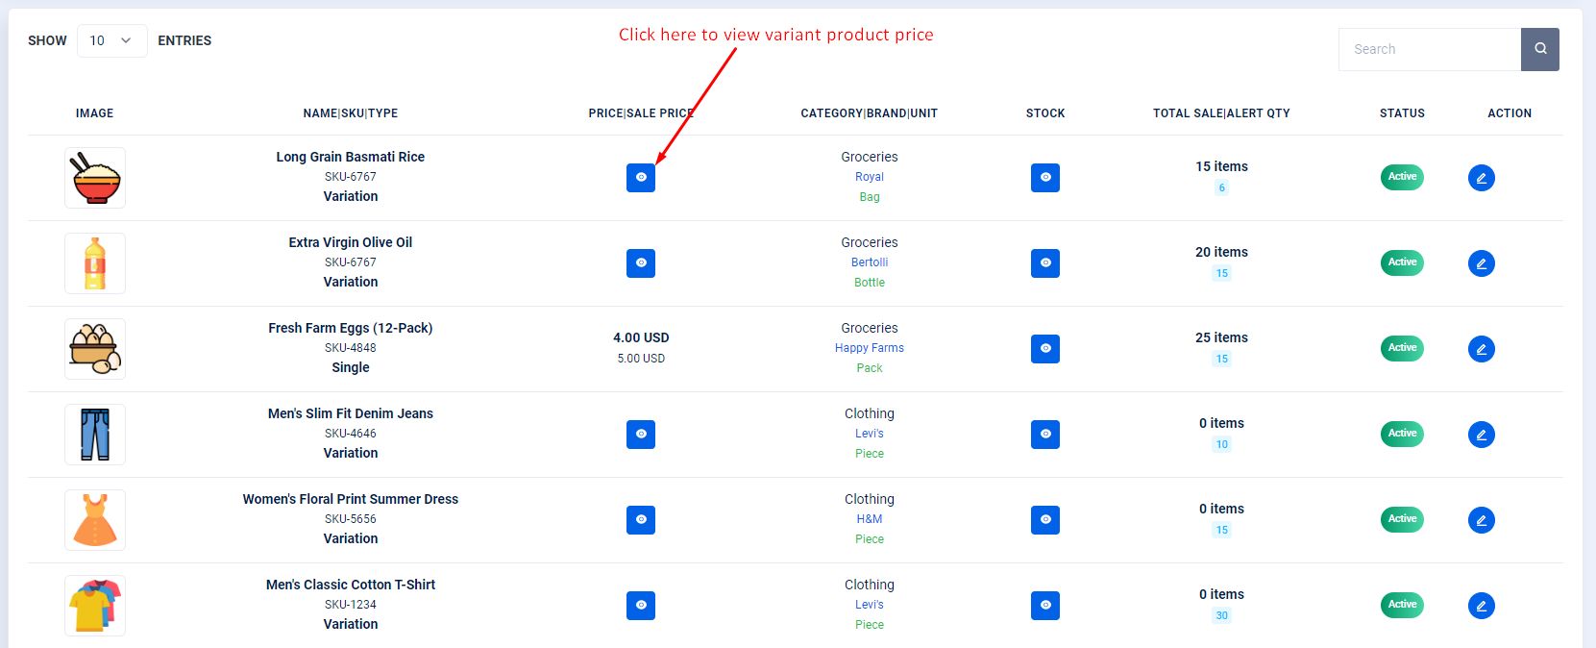Viewport: 1596px width, 648px height.
Task: Sort by the STOCK column header
Action: [x=1045, y=113]
